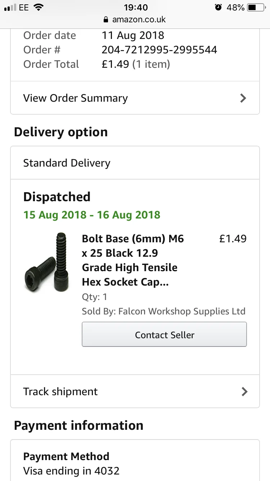Tap the £1.49 item price
The image size is (270, 481).
coord(233,239)
